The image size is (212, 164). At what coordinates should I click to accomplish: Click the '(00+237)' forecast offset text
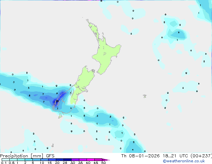pos(201,156)
